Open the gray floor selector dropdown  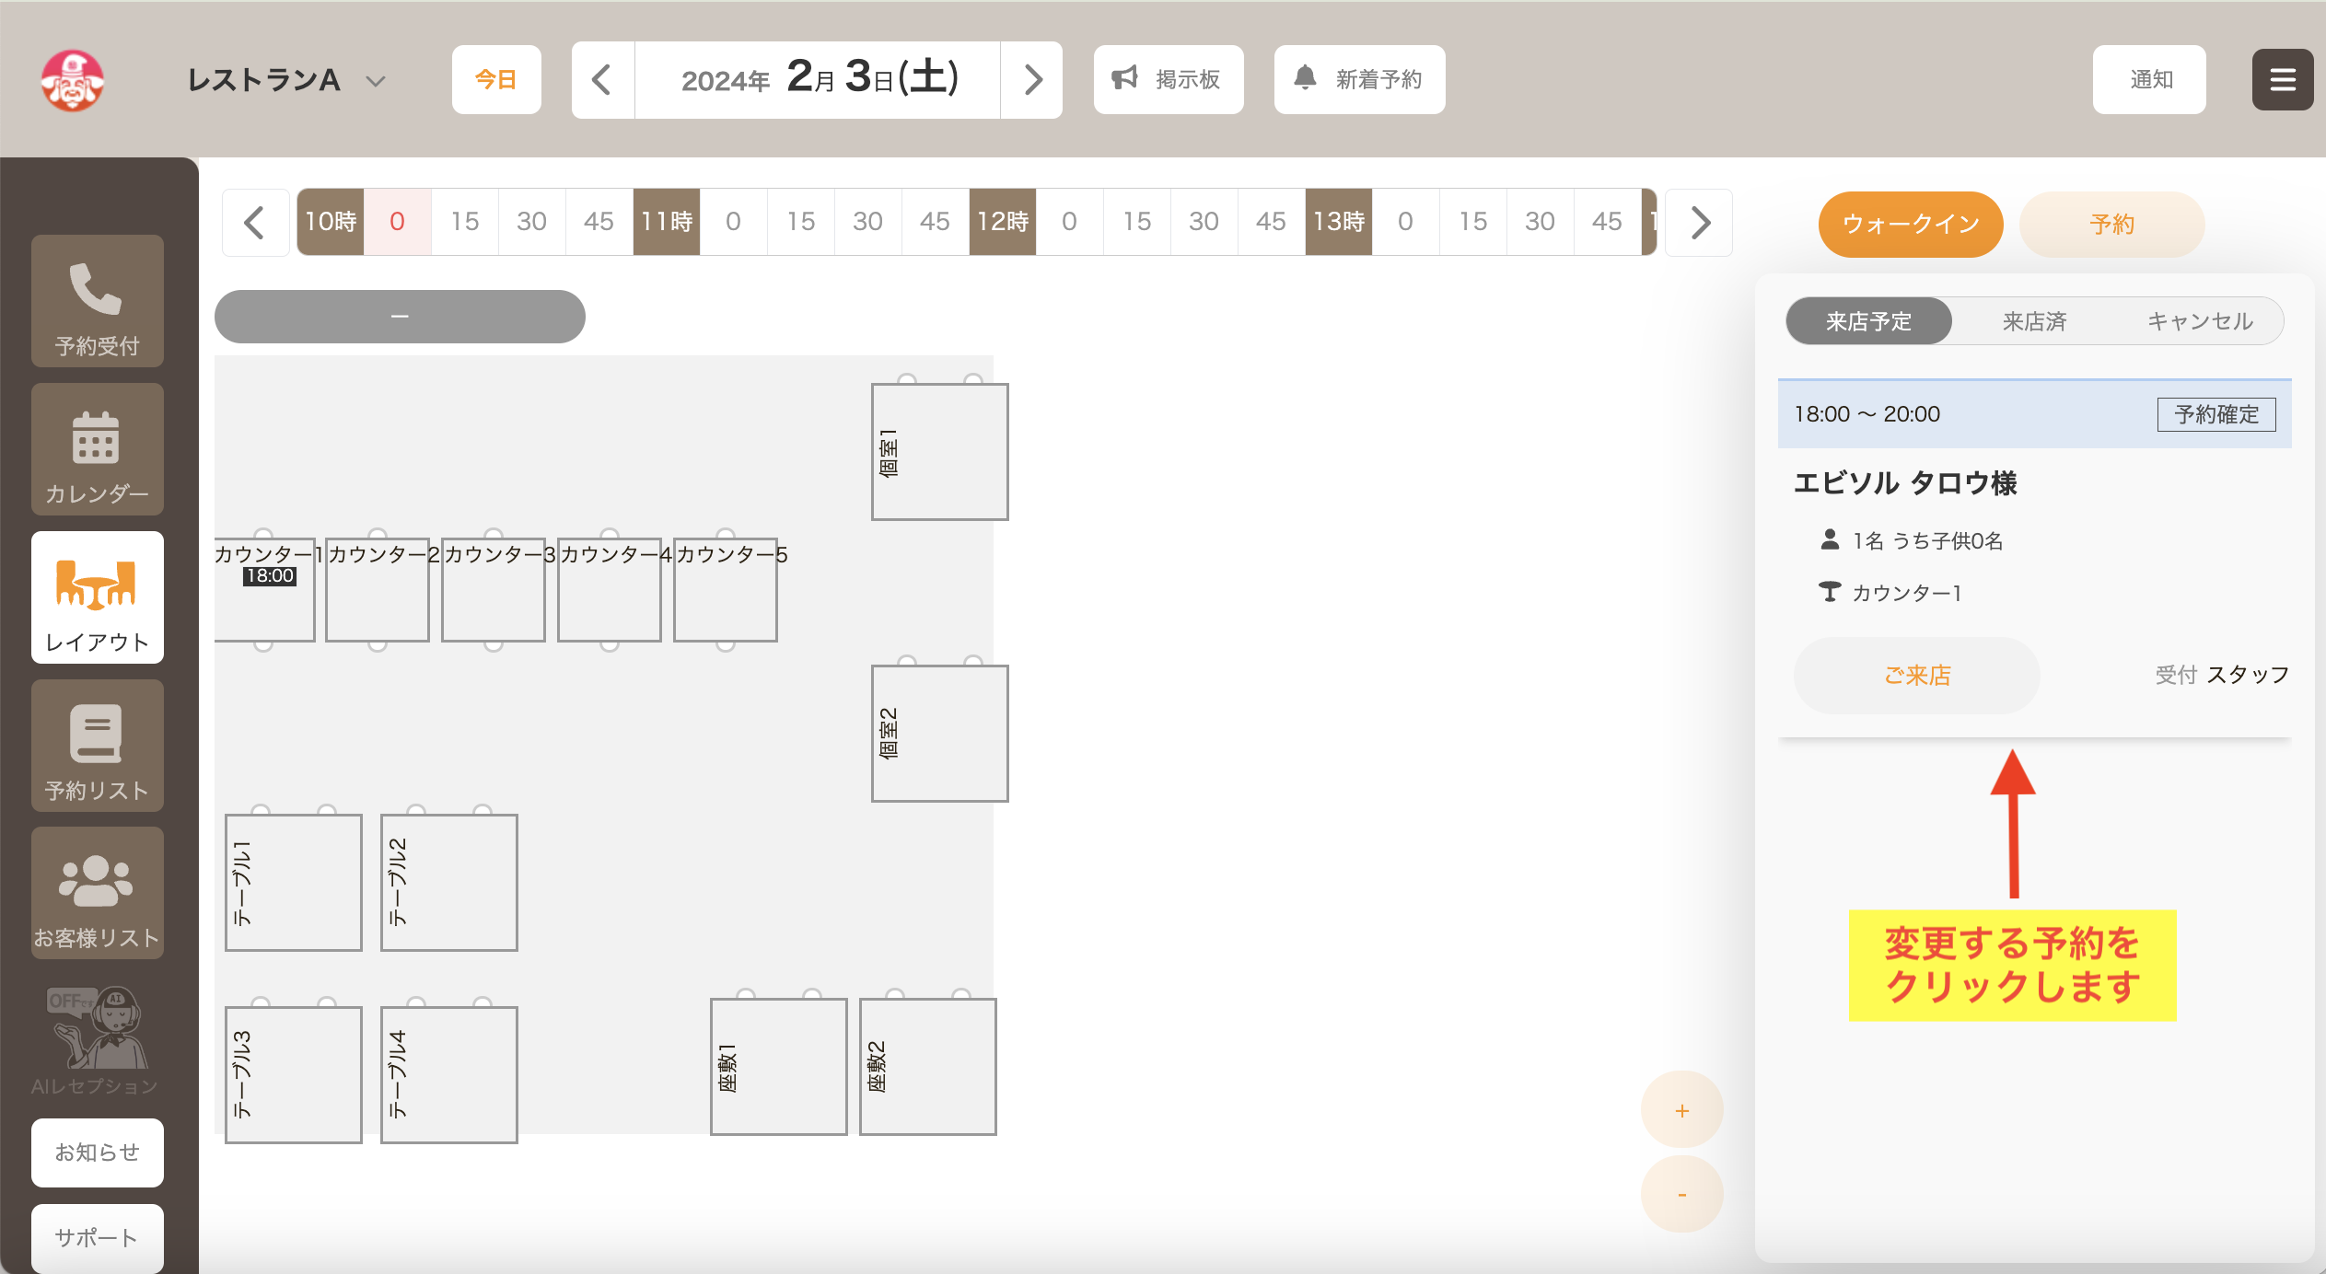(x=400, y=317)
